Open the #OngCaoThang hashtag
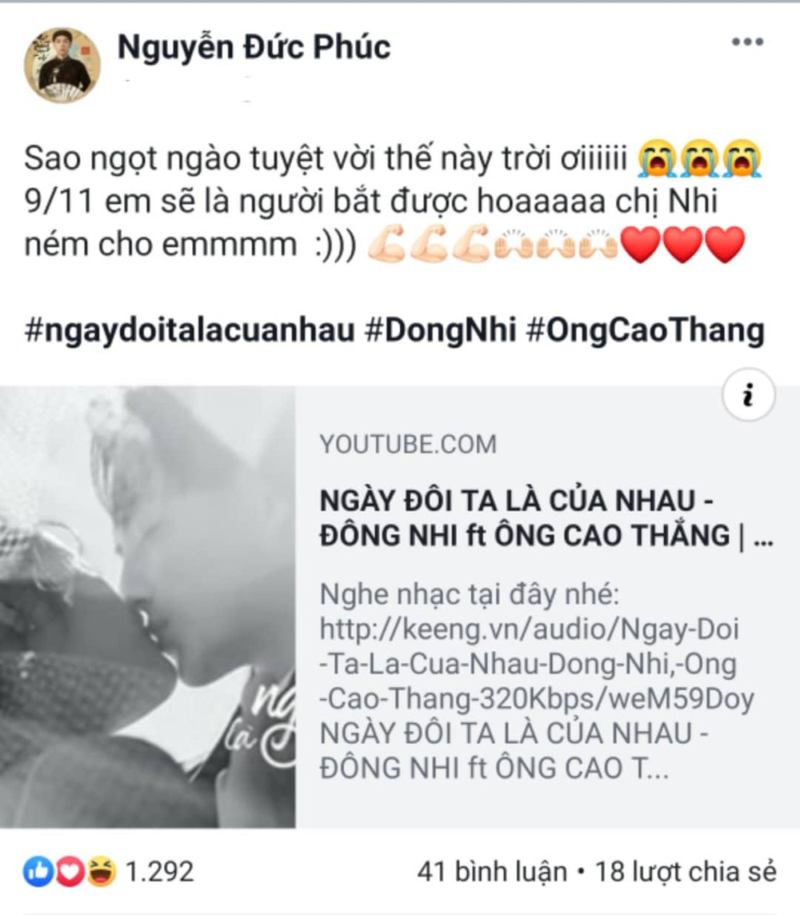This screenshot has height=915, width=800. (x=646, y=330)
